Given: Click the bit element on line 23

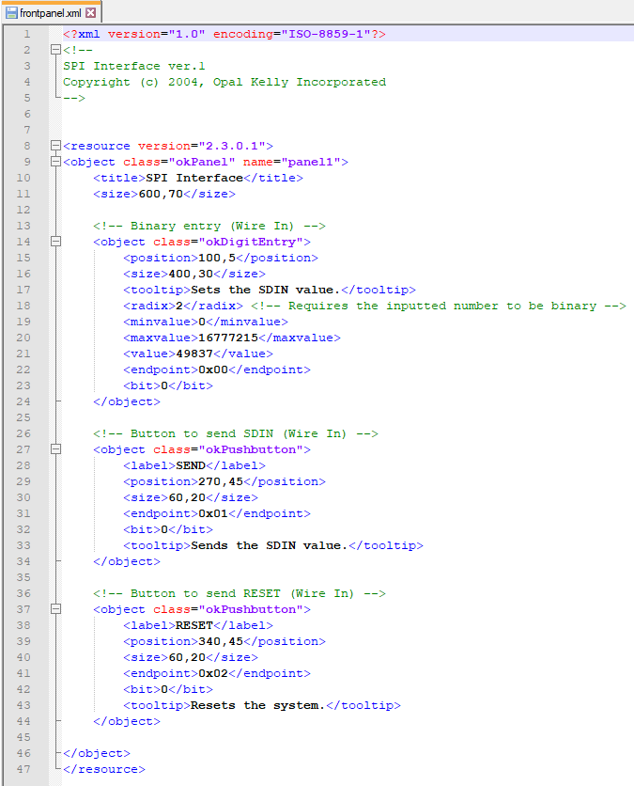Looking at the screenshot, I should [x=168, y=386].
